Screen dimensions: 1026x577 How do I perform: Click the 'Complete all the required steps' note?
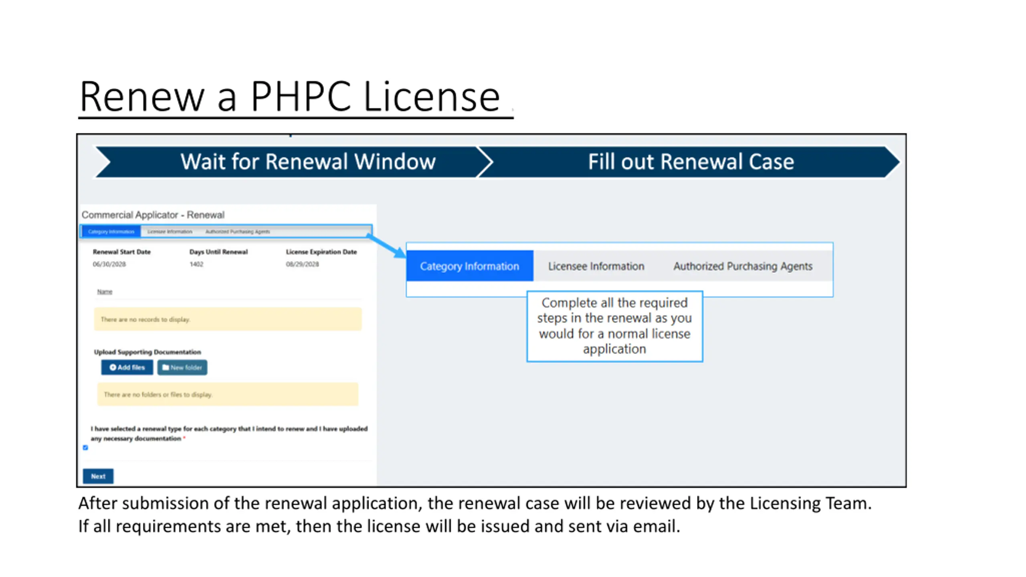[614, 326]
